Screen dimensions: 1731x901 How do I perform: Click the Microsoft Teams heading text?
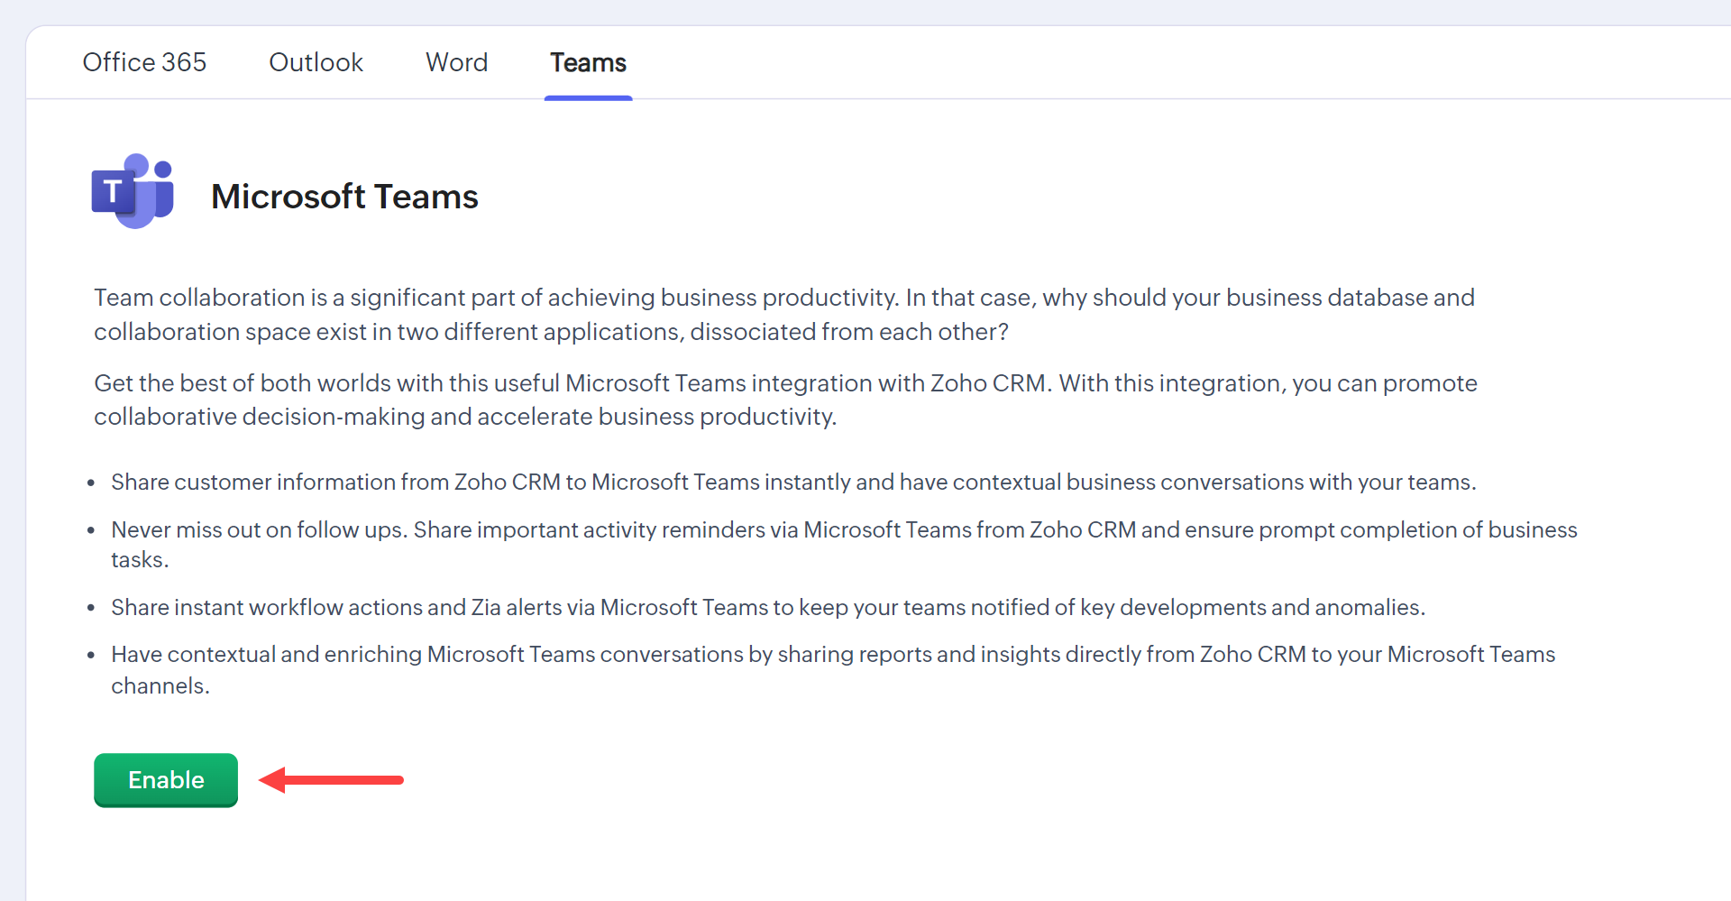click(344, 197)
